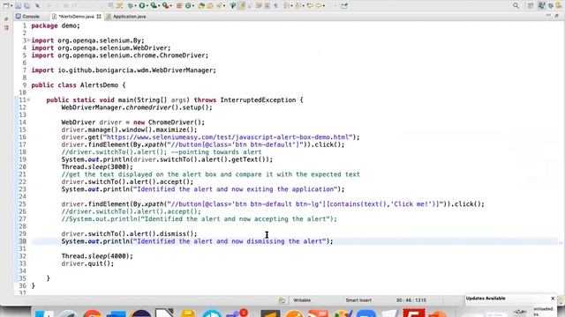Select the AlertsDemo.java editor tab

pyautogui.click(x=76, y=17)
